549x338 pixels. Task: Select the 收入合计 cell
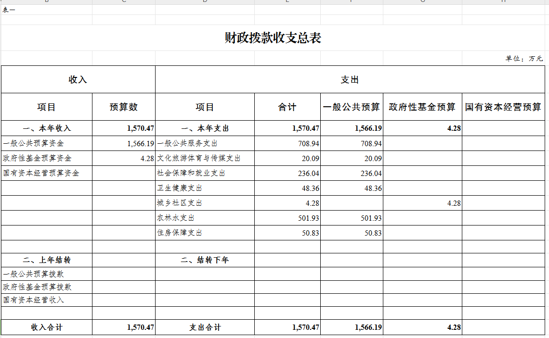tap(47, 327)
